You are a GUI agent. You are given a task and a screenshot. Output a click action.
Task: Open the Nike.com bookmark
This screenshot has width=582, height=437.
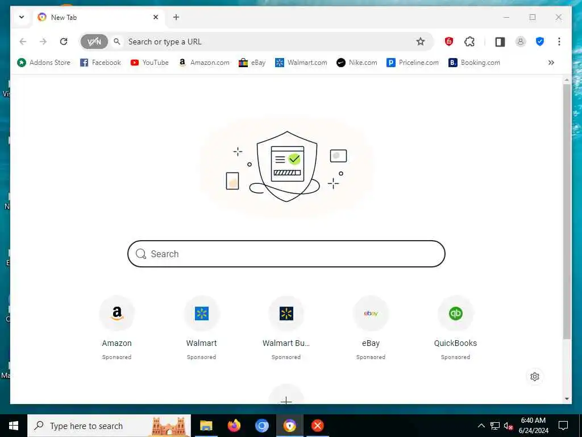point(357,63)
